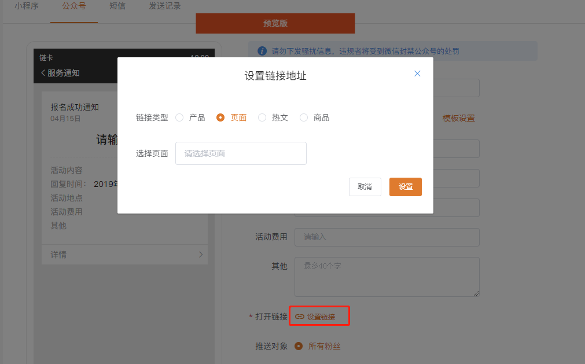
Task: Select the 页面 link type radio
Action: (x=220, y=117)
